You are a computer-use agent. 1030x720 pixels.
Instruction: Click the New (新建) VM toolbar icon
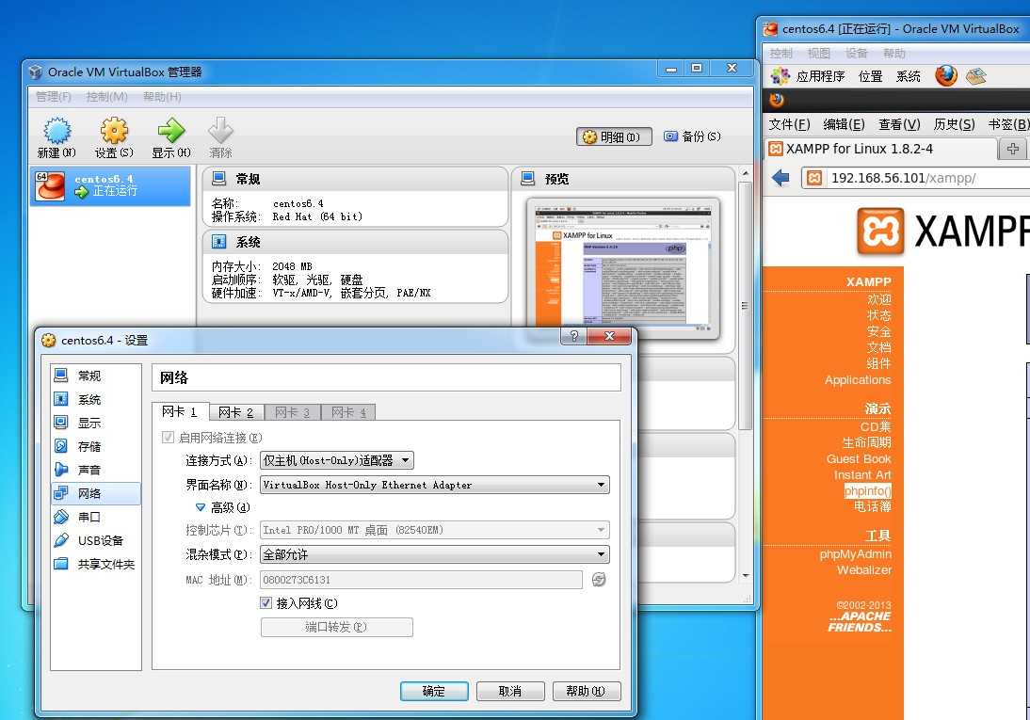tap(57, 131)
